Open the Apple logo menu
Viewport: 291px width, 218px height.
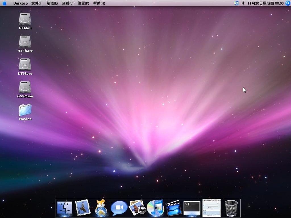pyautogui.click(x=5, y=3)
